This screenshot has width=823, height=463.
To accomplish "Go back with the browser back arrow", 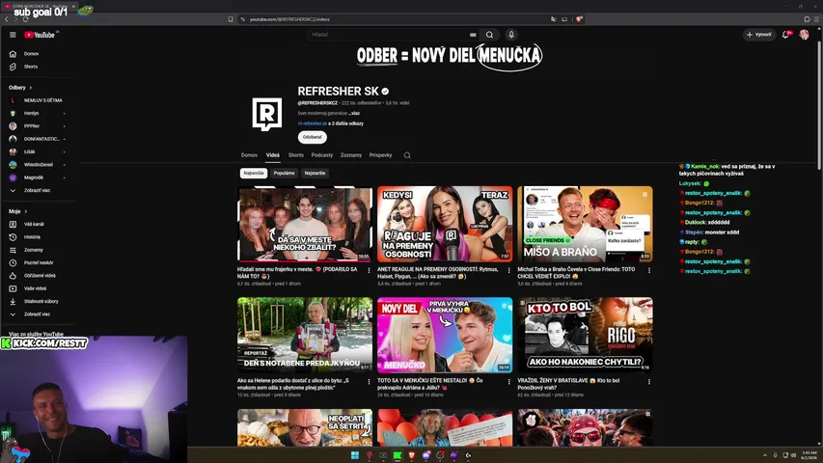I will point(7,19).
